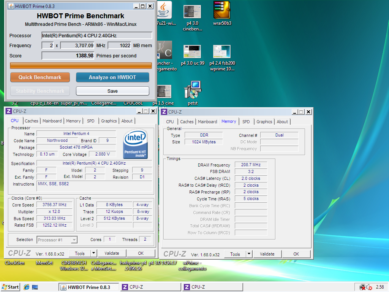This screenshot has width=389, height=292.
Task: Click the Specification field in left CPU-Z
Action: (x=94, y=163)
